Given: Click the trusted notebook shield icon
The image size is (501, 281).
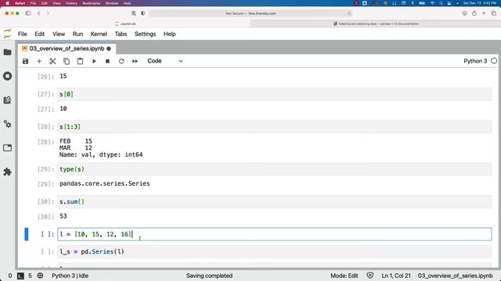Looking at the screenshot, I should click(x=370, y=276).
